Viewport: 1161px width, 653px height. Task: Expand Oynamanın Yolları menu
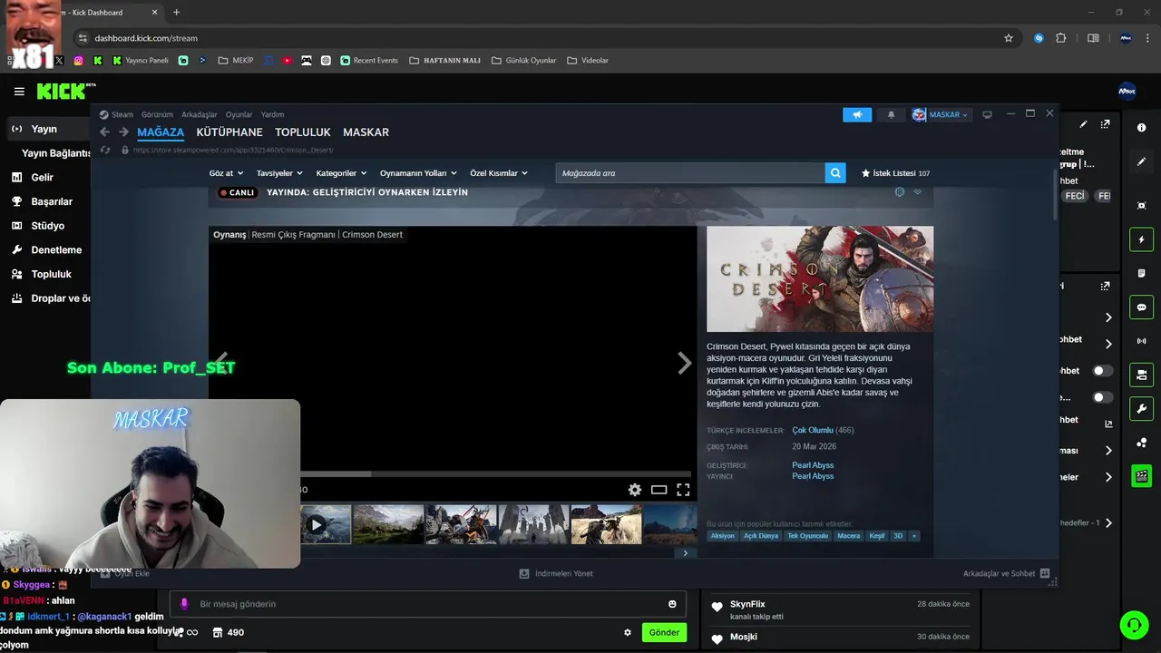tap(418, 173)
